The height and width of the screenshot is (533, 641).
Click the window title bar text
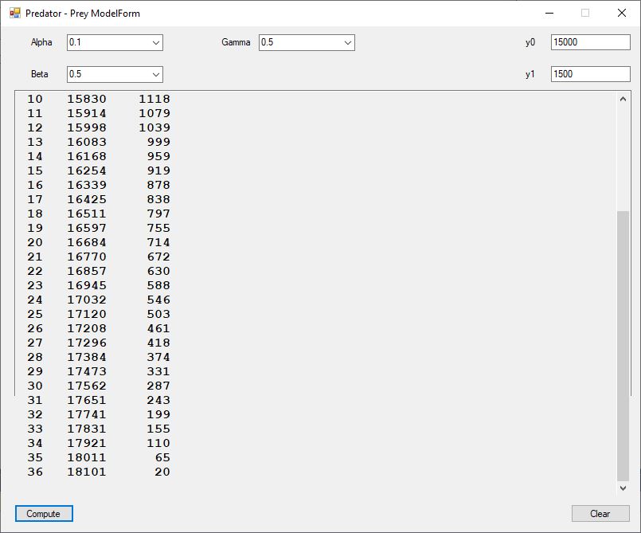pos(83,14)
